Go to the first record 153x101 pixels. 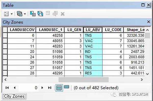pyautogui.click(x=7, y=88)
